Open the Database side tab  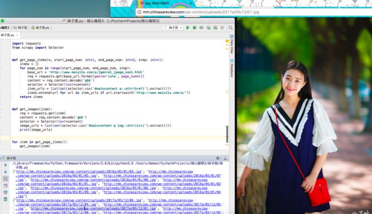coord(232,68)
